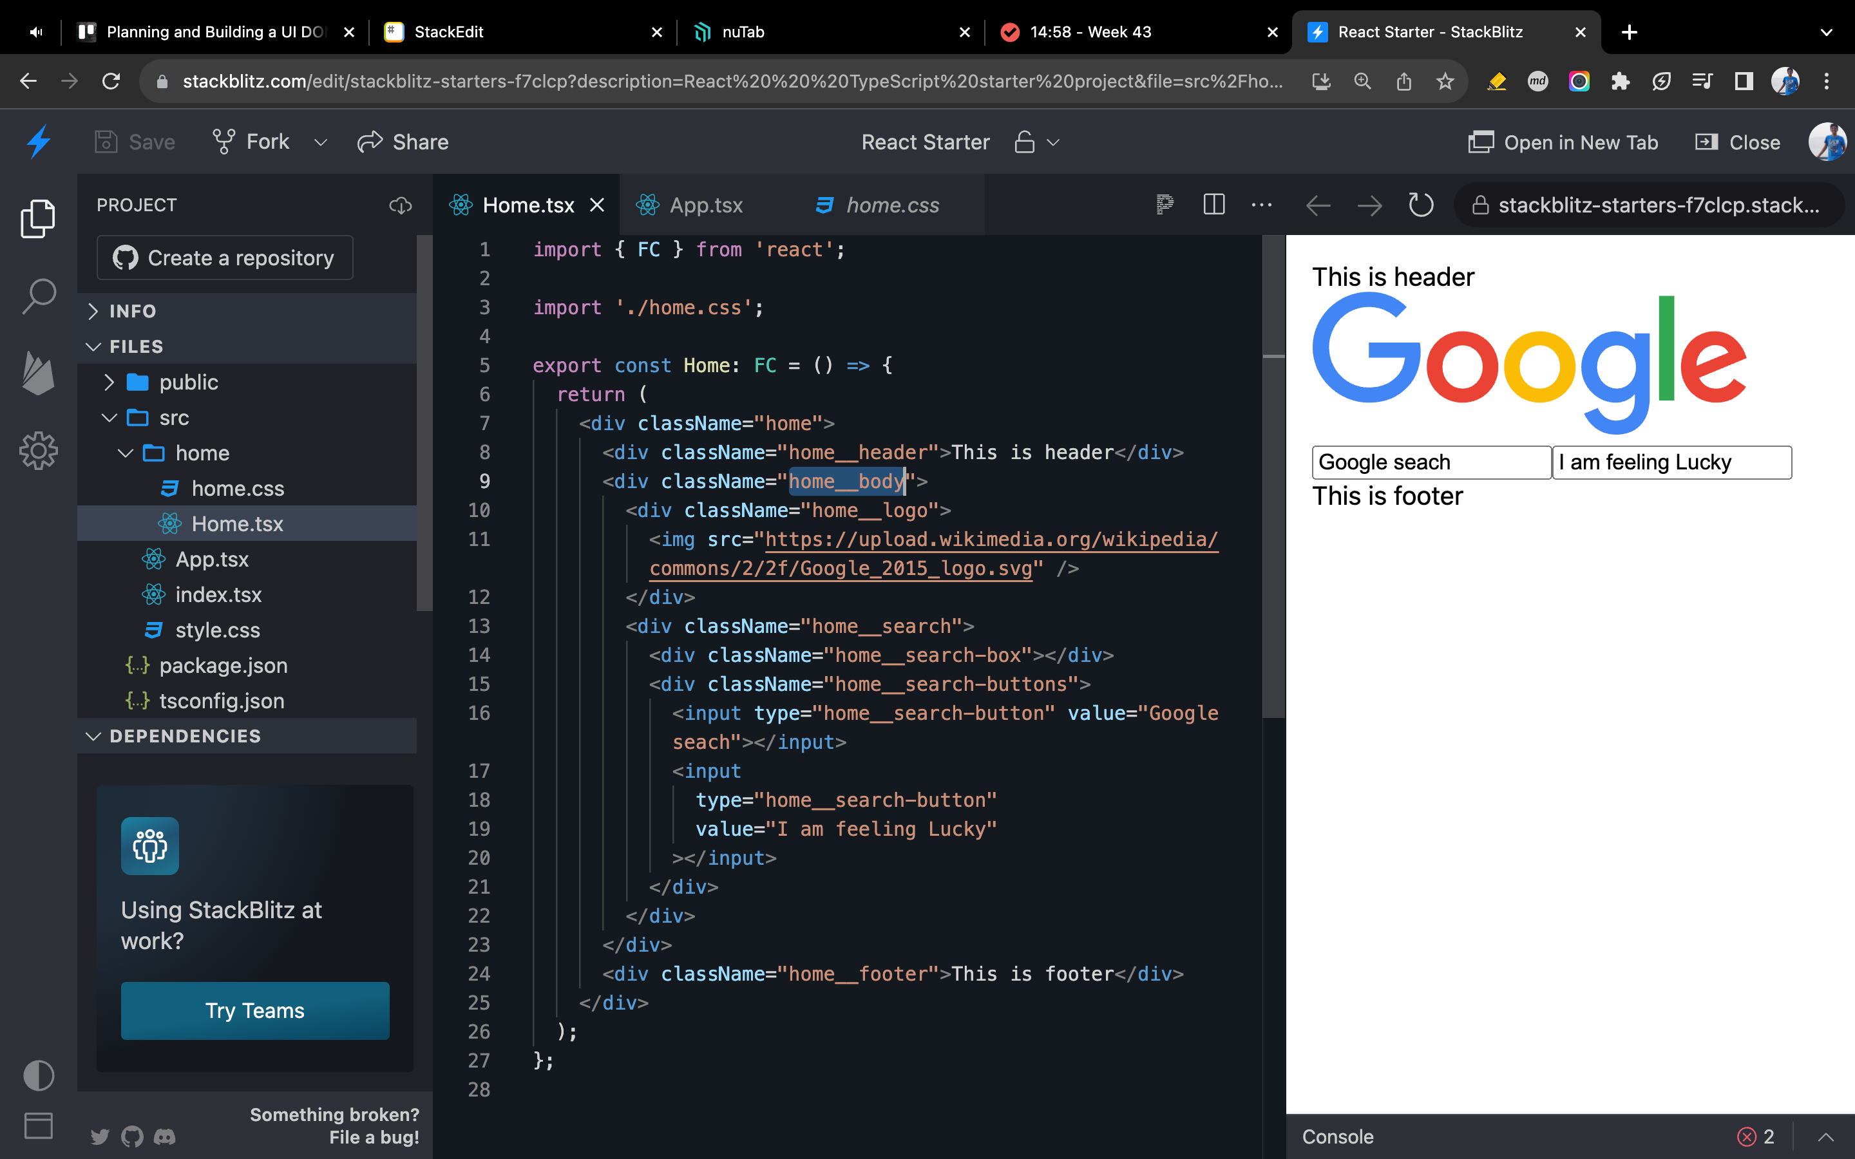
Task: Open the Discord link icon
Action: [165, 1136]
